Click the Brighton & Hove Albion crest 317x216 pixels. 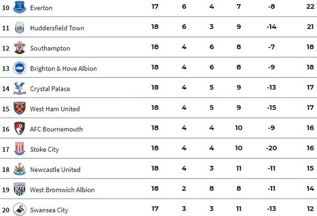click(20, 68)
